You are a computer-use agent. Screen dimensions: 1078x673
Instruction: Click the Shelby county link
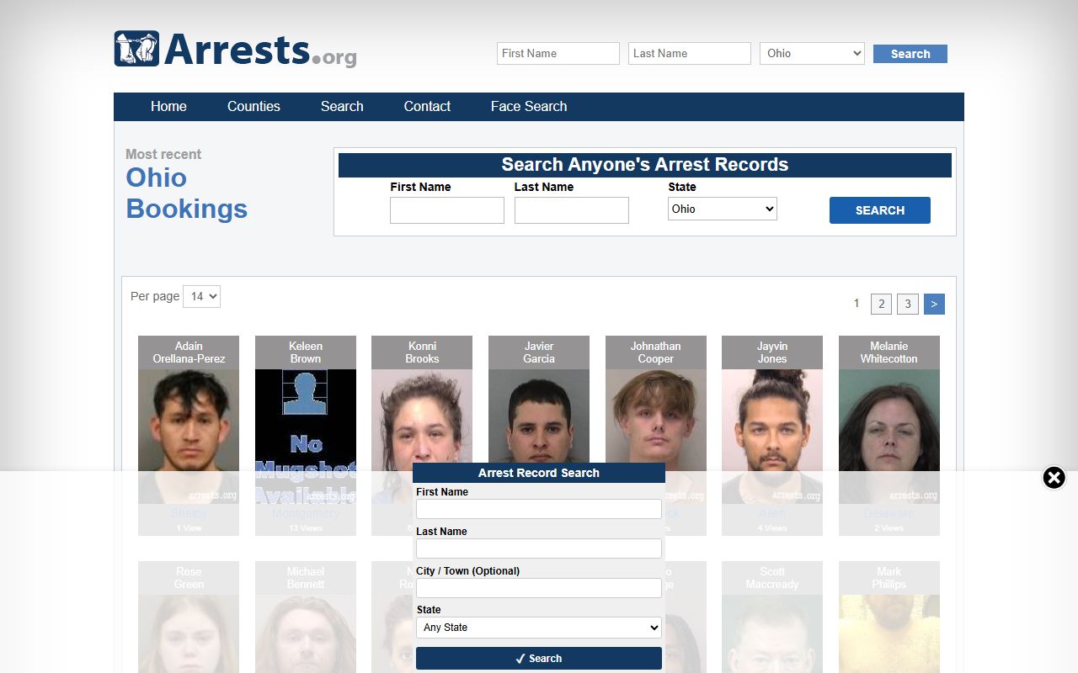(x=189, y=513)
